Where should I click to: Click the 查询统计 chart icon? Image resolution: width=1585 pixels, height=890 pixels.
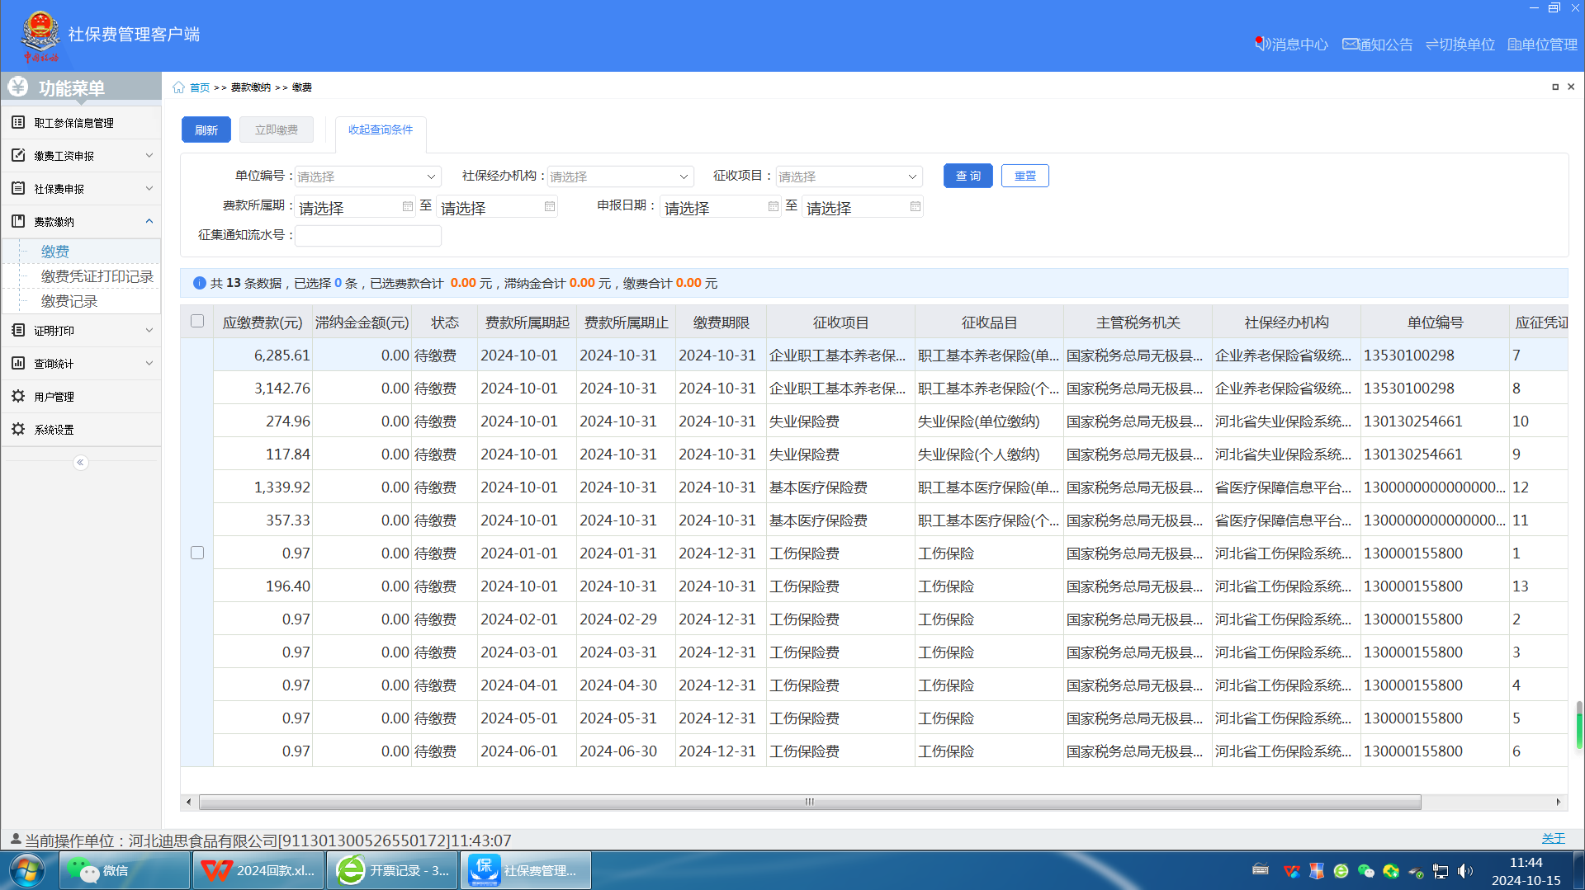click(x=18, y=364)
